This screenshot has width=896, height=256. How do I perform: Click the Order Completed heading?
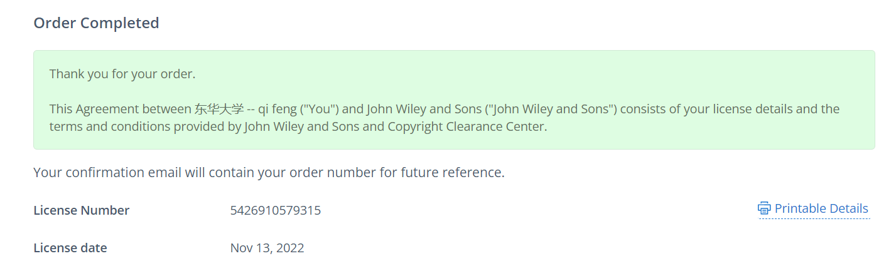pos(96,23)
